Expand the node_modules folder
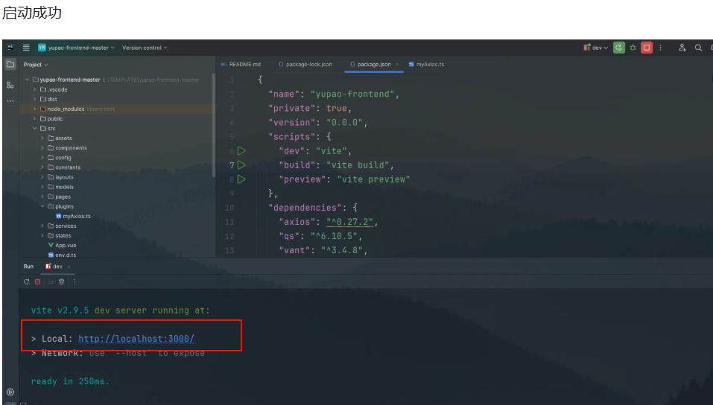The image size is (713, 405). tap(34, 109)
